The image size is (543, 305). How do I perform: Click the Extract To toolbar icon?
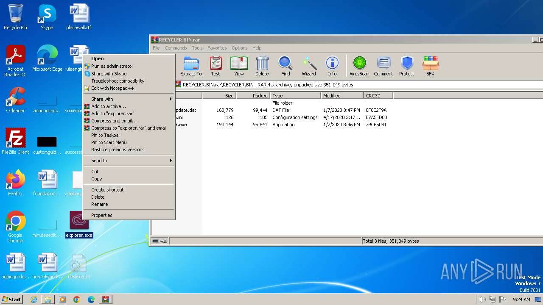191,66
